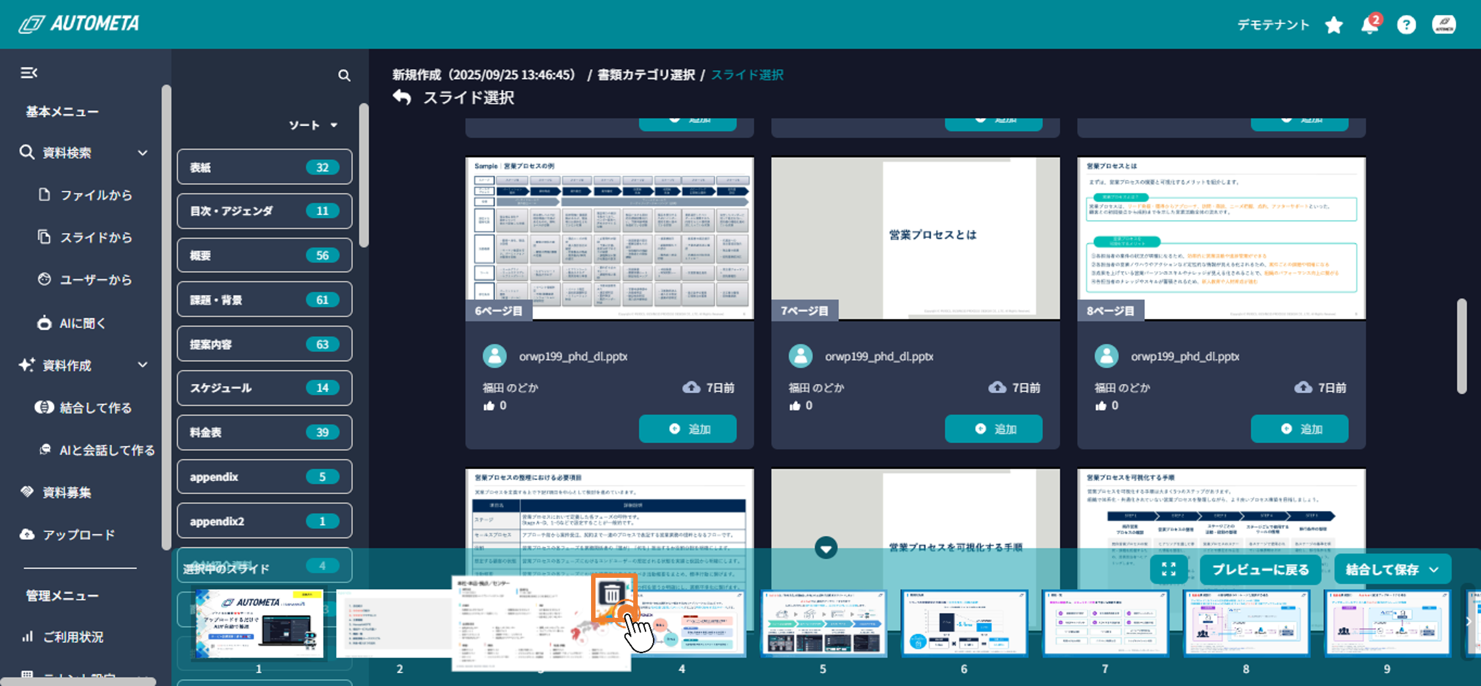Collapse the 資料検索 menu chevron
1481x686 pixels.
click(x=143, y=153)
